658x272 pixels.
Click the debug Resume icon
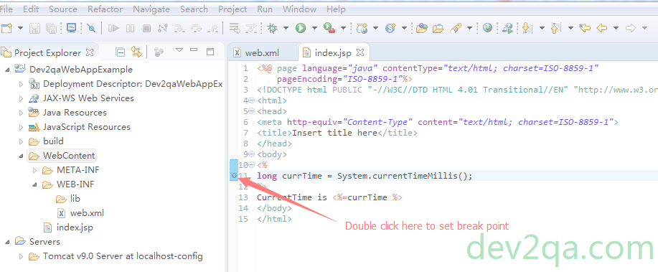click(x=113, y=28)
